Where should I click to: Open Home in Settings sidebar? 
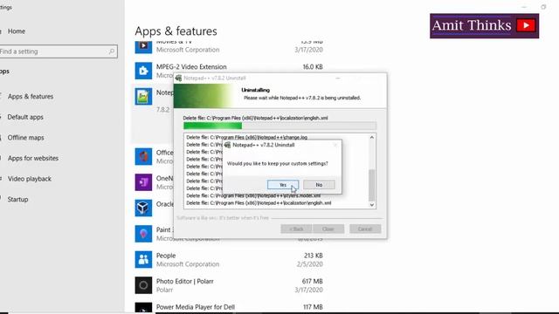pyautogui.click(x=17, y=31)
